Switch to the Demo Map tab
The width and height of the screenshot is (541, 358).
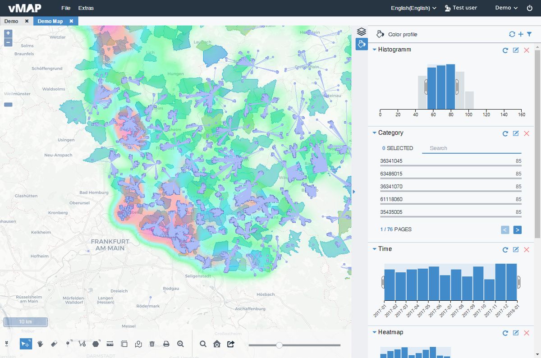[x=50, y=21]
